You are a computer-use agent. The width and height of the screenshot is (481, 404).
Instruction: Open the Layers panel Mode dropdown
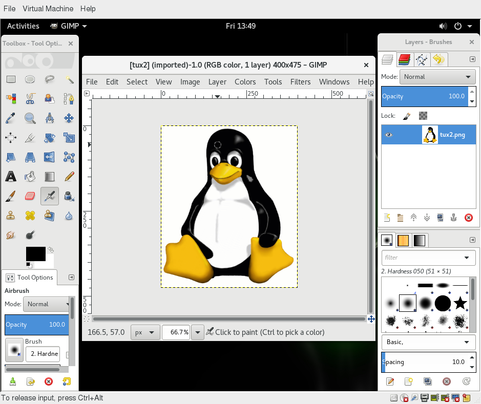[437, 77]
